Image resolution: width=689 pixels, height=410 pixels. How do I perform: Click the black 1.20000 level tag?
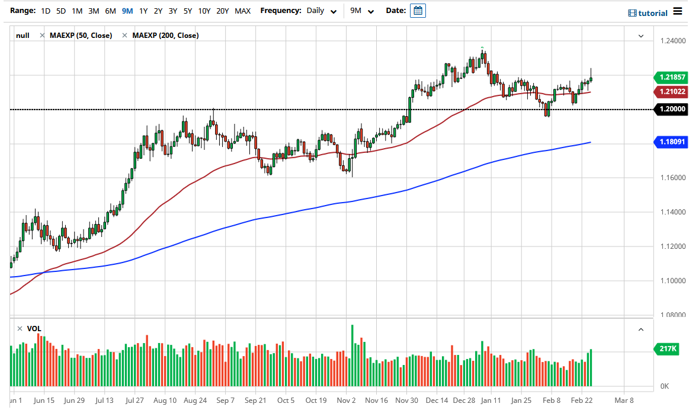coord(671,109)
